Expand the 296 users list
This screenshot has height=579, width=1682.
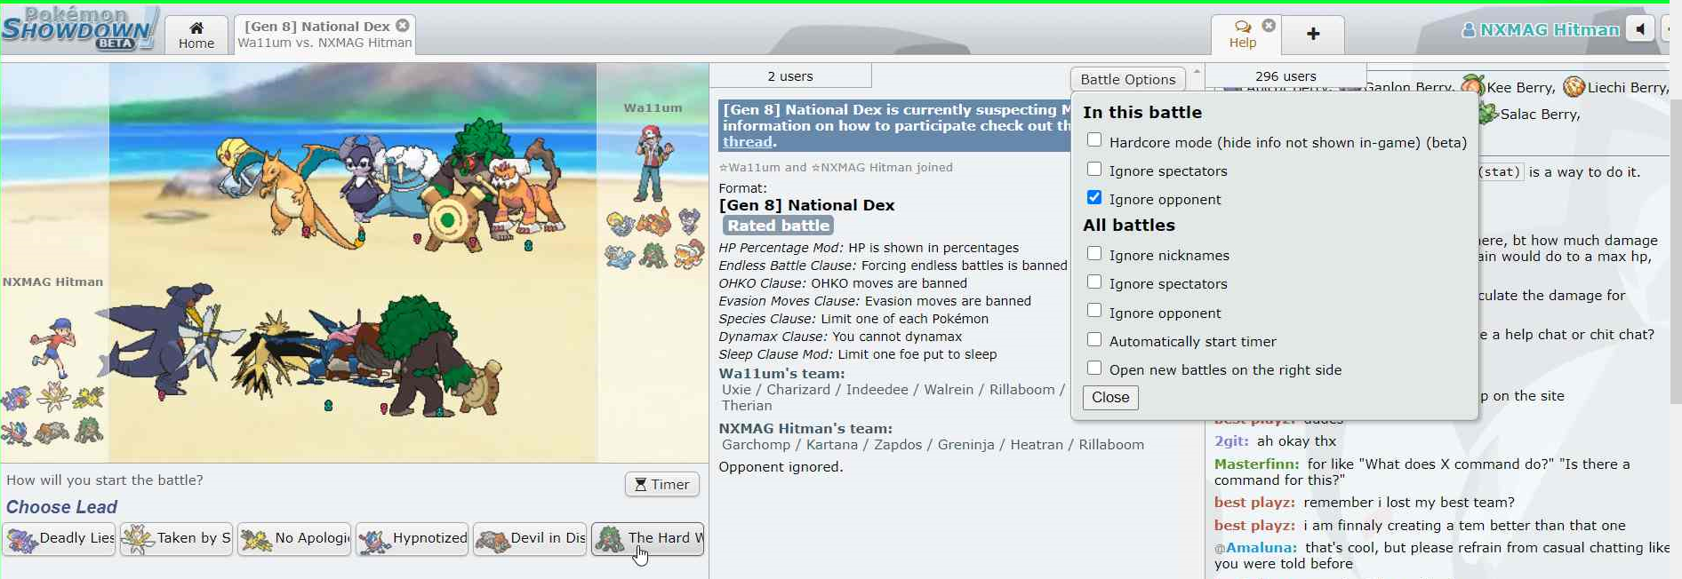click(x=1286, y=76)
